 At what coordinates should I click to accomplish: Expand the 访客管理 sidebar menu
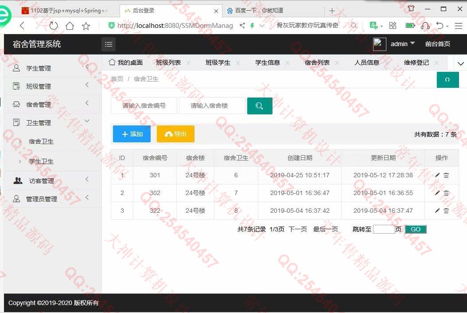point(53,181)
